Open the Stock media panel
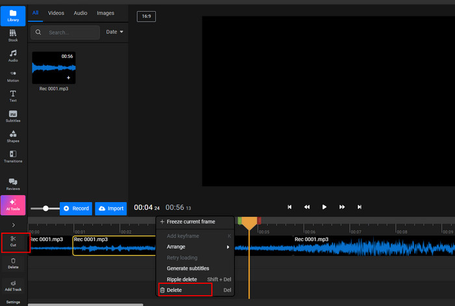 (x=13, y=36)
